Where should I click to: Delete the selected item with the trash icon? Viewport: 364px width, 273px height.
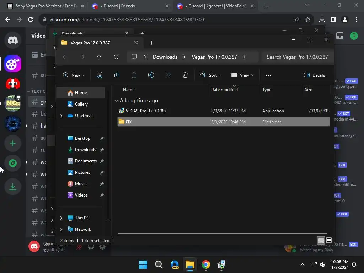(185, 75)
